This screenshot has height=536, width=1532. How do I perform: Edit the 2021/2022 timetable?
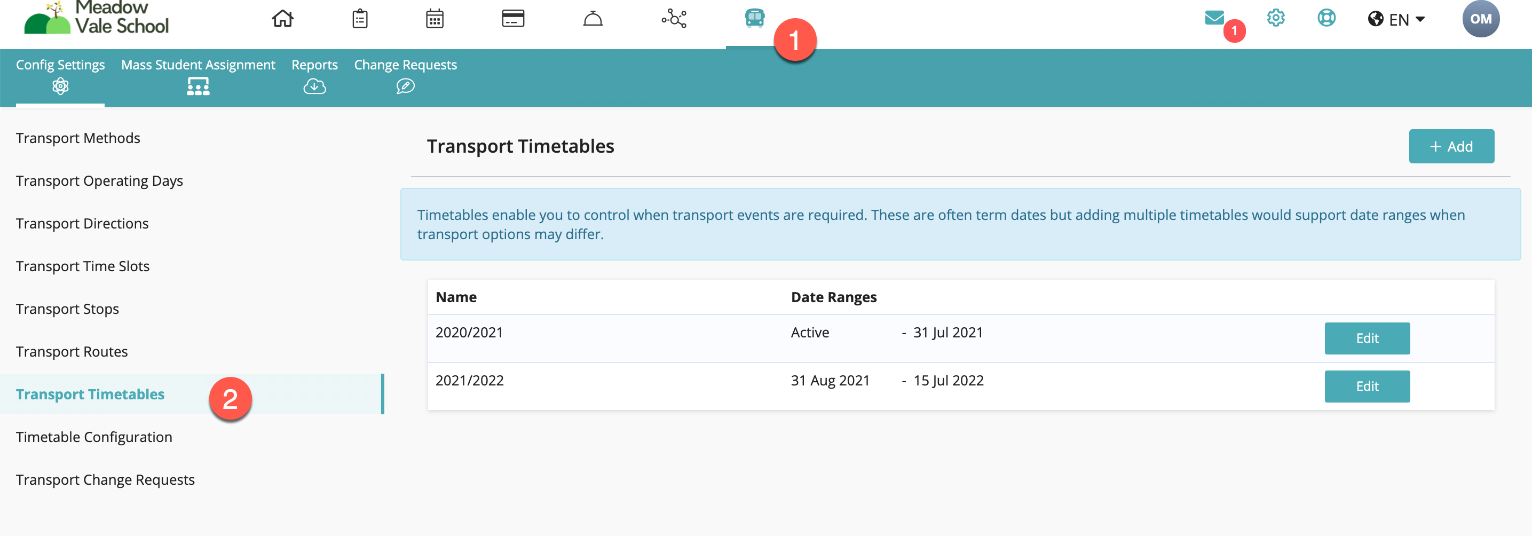click(1367, 386)
